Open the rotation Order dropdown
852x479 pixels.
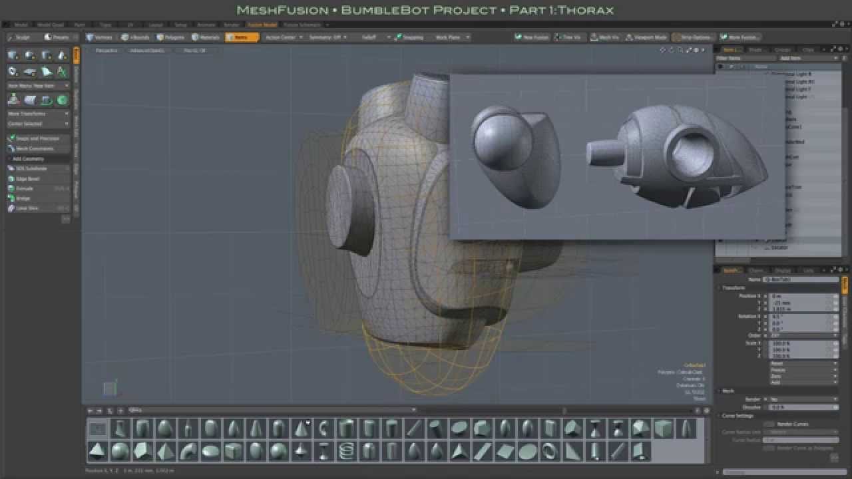coord(802,336)
